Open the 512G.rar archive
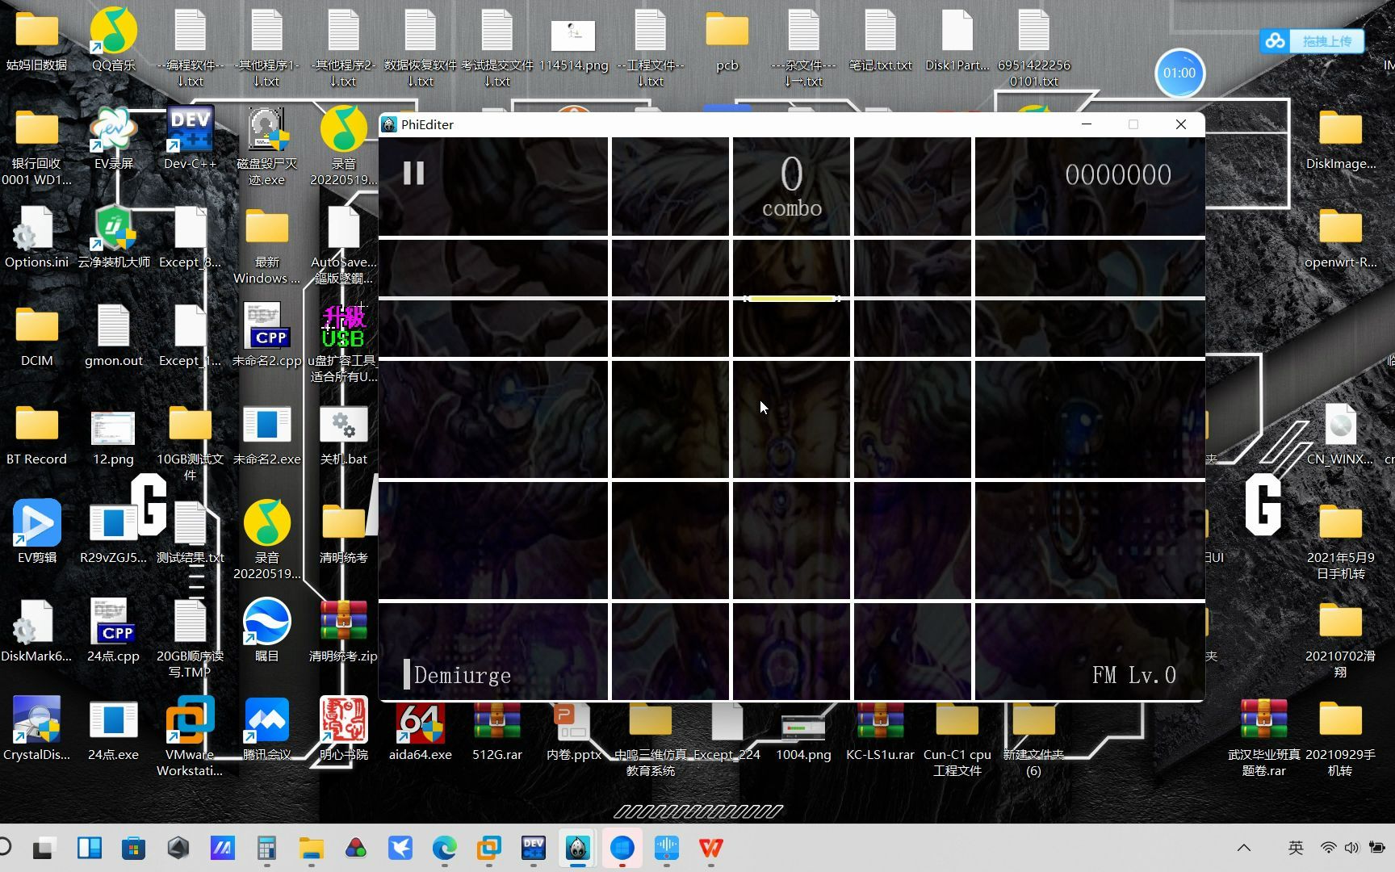 pyautogui.click(x=497, y=728)
